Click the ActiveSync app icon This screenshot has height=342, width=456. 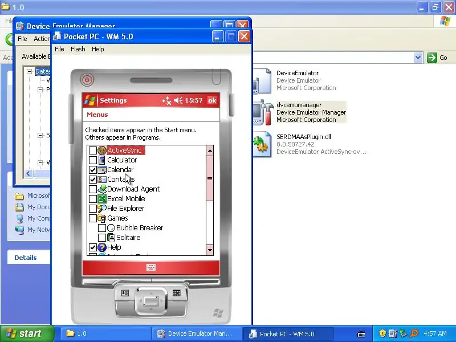coord(102,150)
